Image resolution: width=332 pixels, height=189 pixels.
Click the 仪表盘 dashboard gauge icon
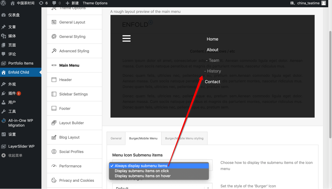[3, 15]
